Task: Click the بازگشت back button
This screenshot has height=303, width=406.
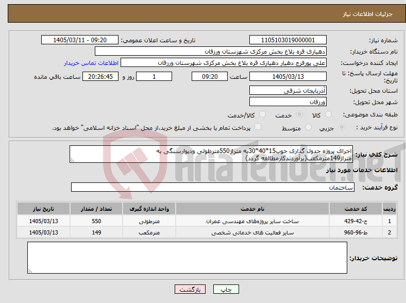Action: [190, 289]
